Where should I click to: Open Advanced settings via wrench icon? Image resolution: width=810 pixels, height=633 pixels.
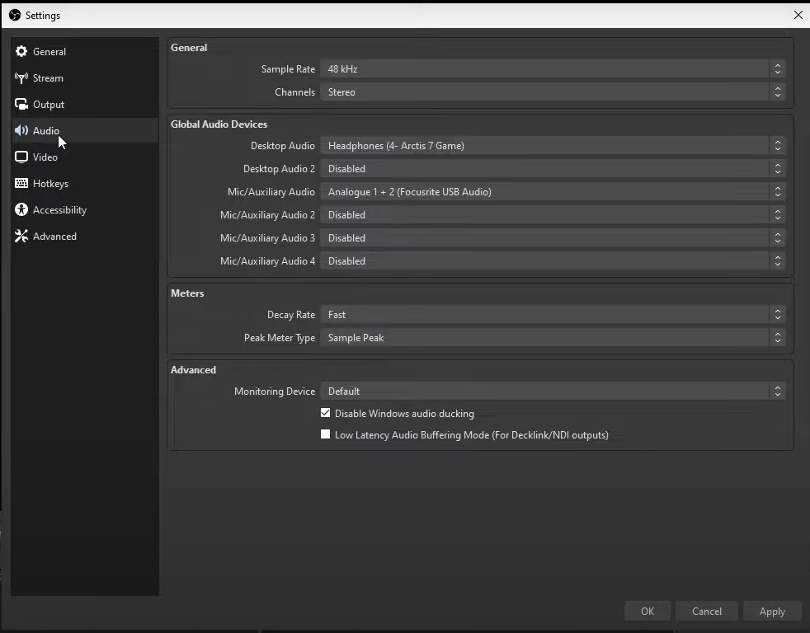pyautogui.click(x=21, y=236)
